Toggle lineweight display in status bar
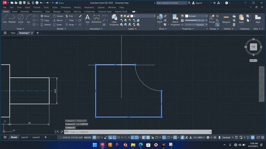 point(144,137)
